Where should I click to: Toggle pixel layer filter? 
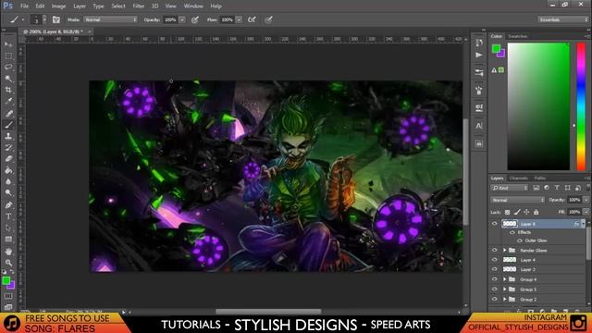click(x=536, y=188)
